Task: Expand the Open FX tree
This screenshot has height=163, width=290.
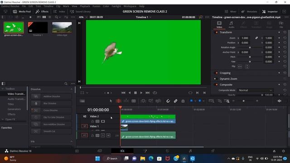Action: tap(3, 120)
